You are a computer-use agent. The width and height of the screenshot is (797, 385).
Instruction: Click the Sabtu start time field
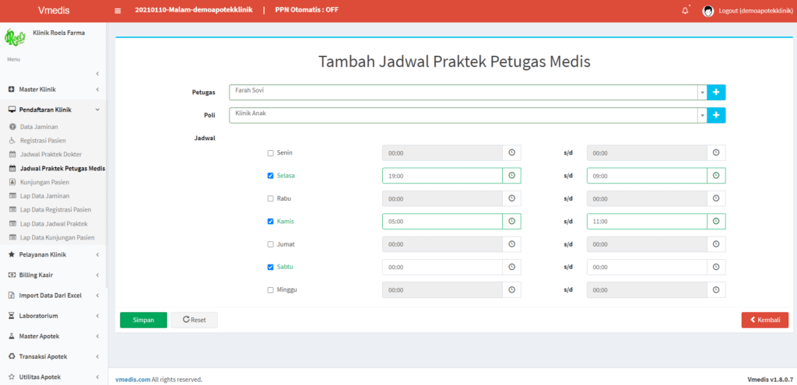coord(442,267)
